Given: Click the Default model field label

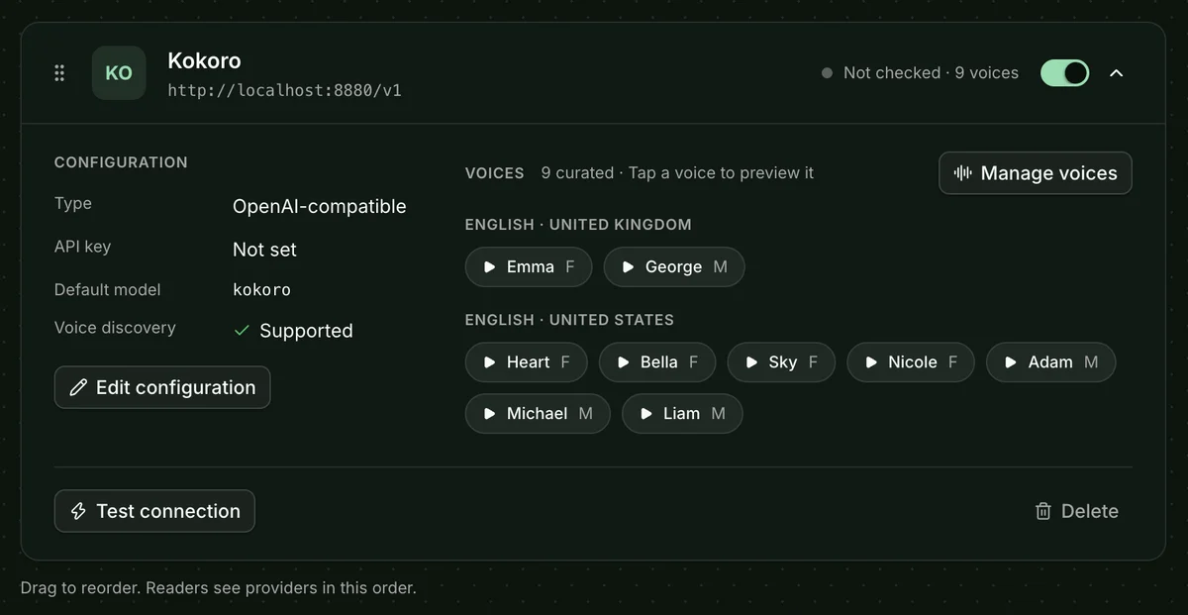Looking at the screenshot, I should point(107,290).
